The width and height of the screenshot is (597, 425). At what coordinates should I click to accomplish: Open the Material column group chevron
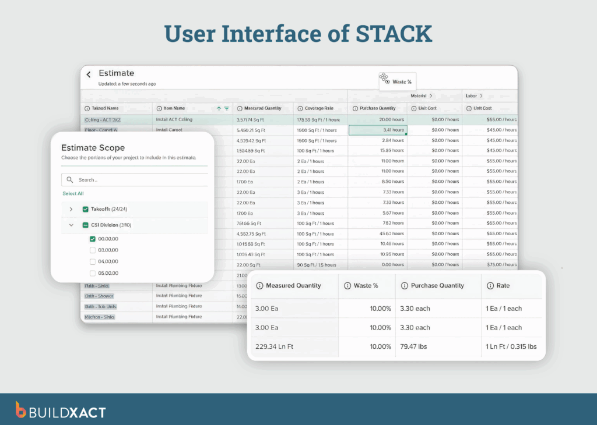point(430,95)
